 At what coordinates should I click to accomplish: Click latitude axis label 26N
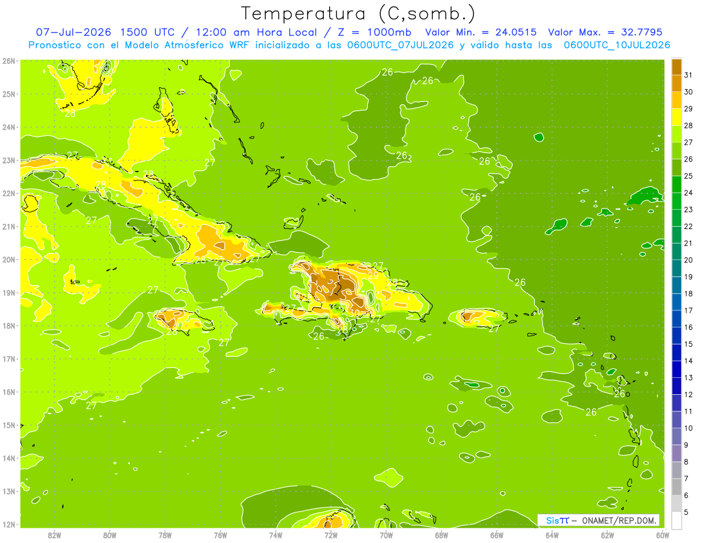pyautogui.click(x=9, y=61)
